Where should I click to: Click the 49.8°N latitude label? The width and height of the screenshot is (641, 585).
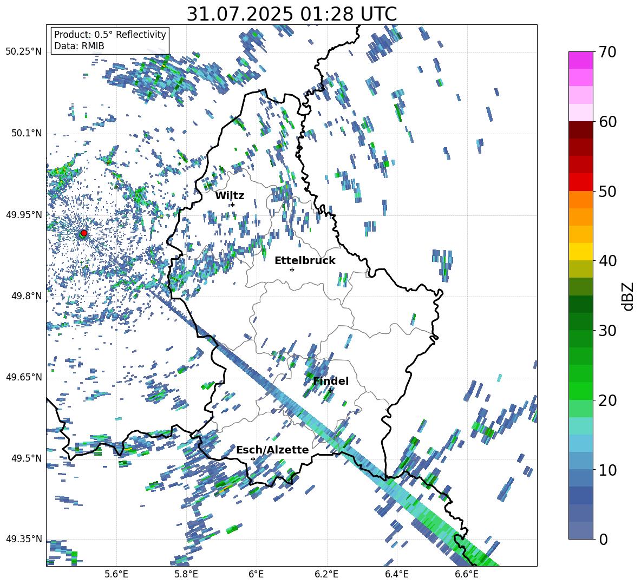(x=27, y=296)
